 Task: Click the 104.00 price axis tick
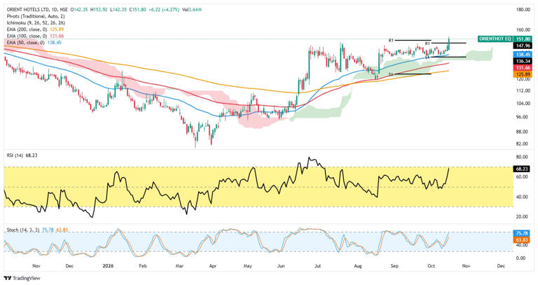point(523,103)
